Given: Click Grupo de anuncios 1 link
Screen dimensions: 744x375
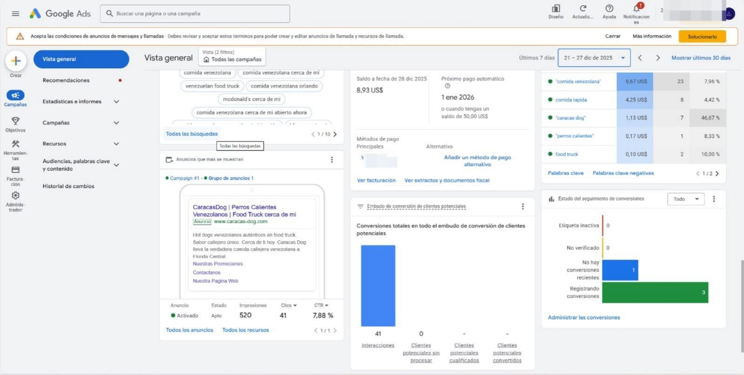Looking at the screenshot, I should (x=231, y=178).
